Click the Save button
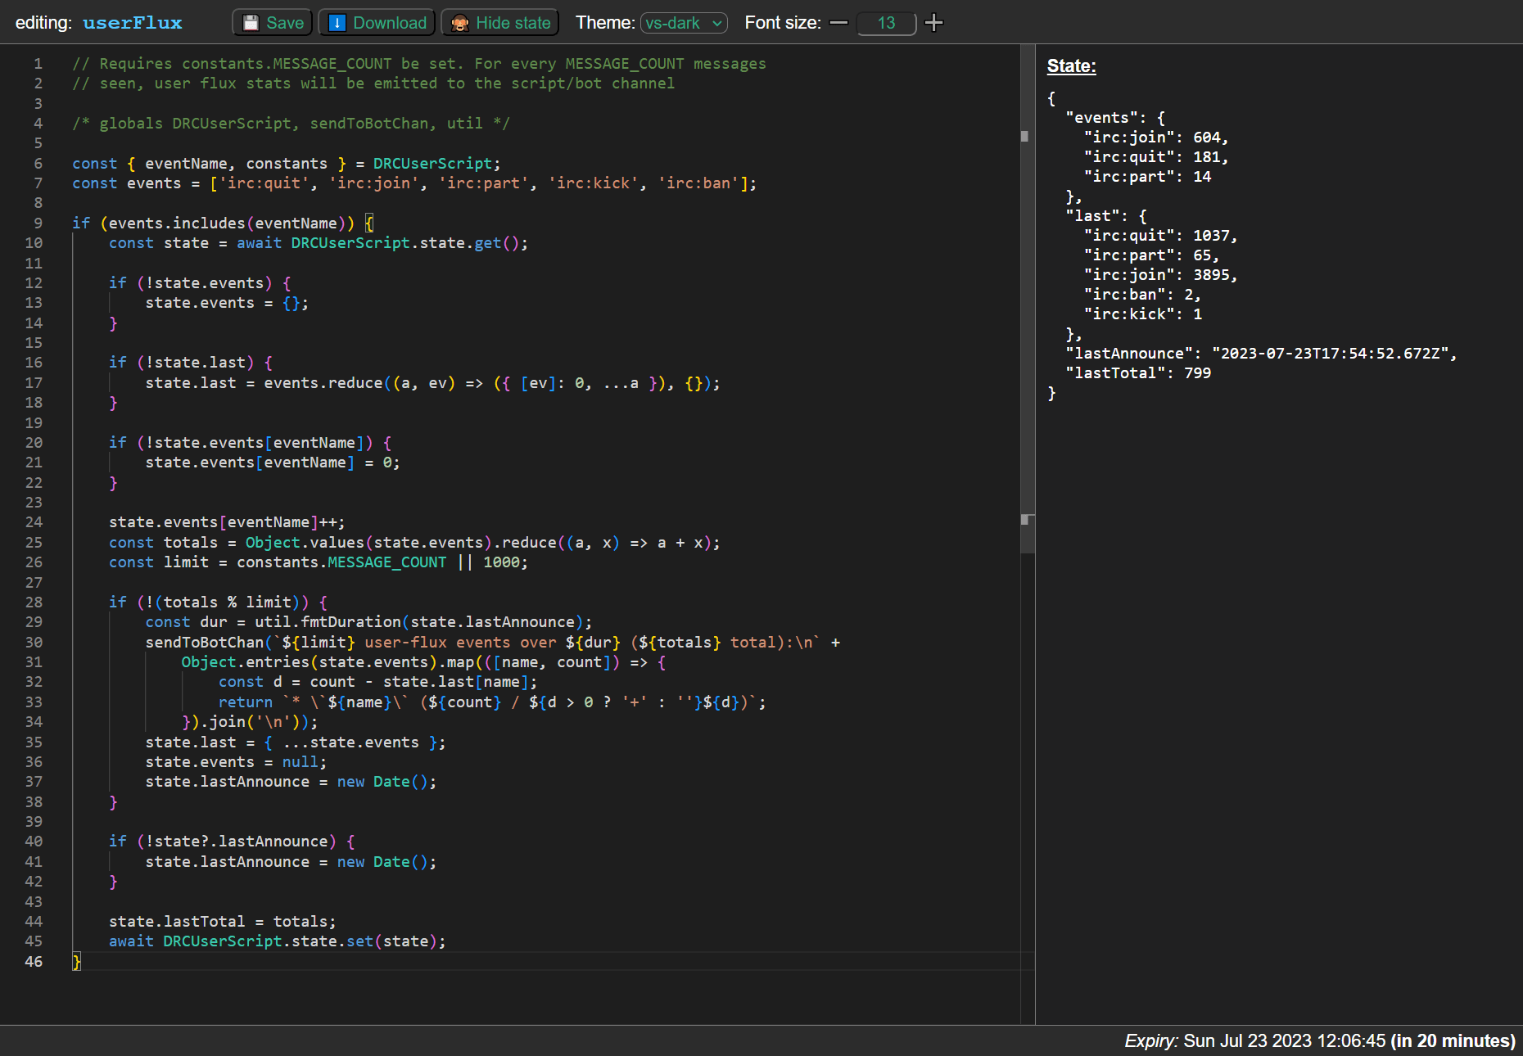This screenshot has width=1523, height=1056. point(273,23)
